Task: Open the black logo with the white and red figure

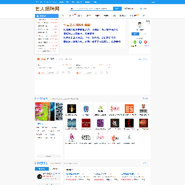Action: pyautogui.click(x=115, y=123)
